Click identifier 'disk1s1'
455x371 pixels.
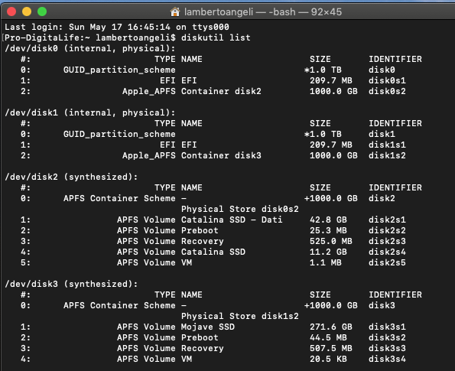387,145
